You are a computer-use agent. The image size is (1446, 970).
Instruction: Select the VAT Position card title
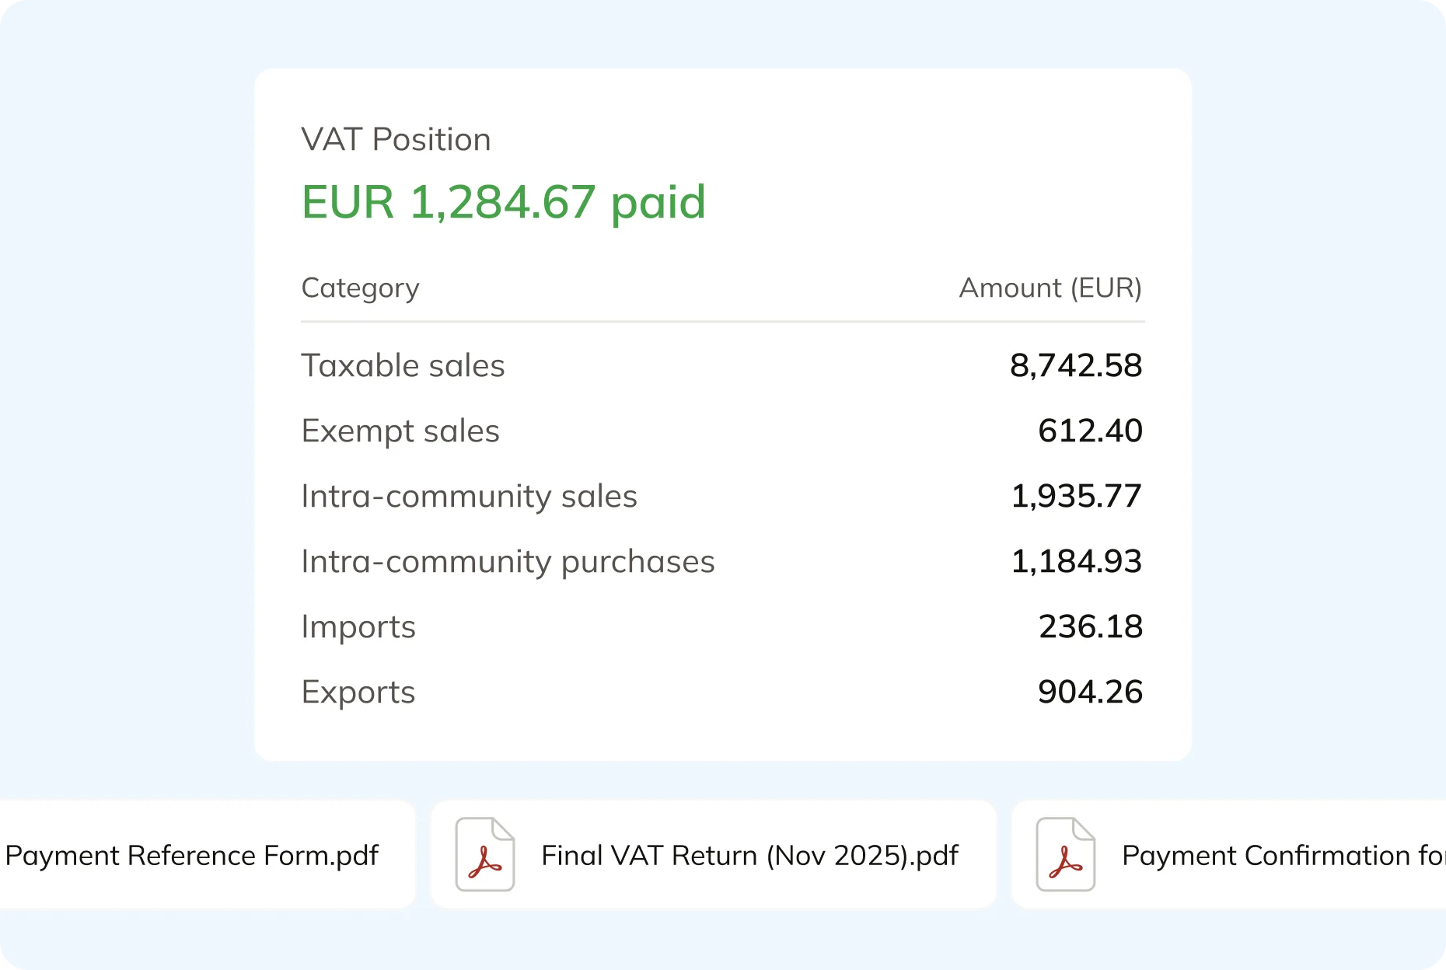[x=396, y=139]
